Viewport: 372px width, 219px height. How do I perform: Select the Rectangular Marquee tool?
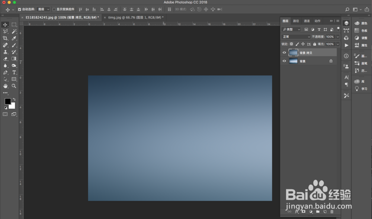[x=14, y=24]
